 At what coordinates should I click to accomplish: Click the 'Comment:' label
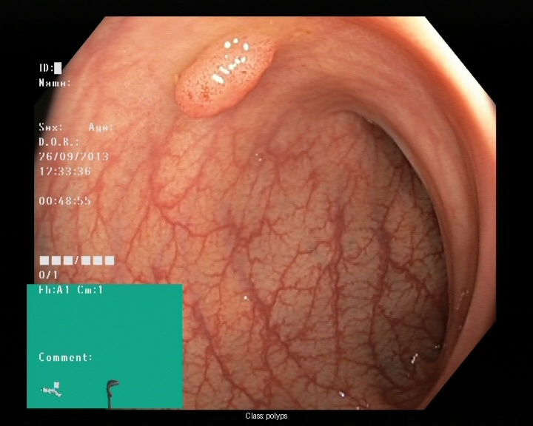65,357
